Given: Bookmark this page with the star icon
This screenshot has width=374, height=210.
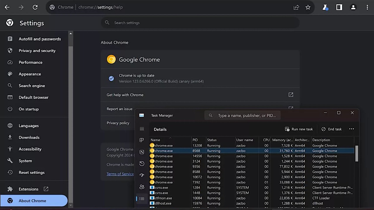Looking at the screenshot, I should (x=308, y=7).
